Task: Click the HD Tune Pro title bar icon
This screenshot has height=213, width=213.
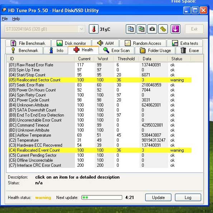Action: (4, 10)
